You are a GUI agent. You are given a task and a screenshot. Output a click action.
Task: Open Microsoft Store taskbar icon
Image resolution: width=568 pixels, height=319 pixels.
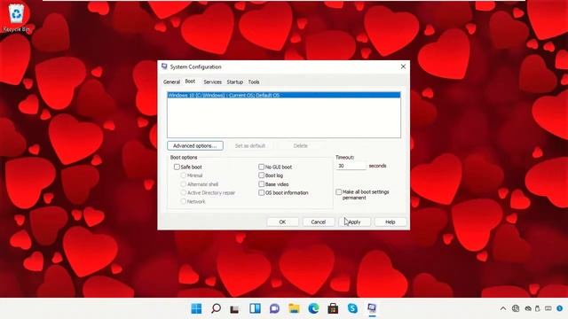(x=333, y=308)
